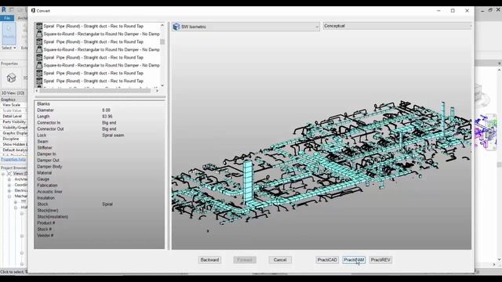
Task: Collapse the Mechanical node in Revit Project Browser
Action: pos(9,197)
